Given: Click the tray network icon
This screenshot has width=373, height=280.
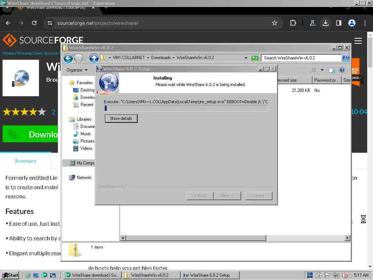Looking at the screenshot, I should [x=336, y=275].
